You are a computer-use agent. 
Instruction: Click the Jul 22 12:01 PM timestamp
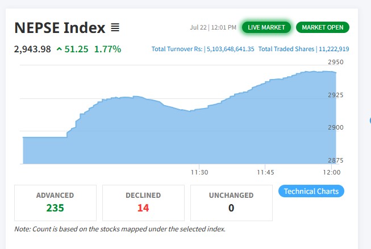(x=214, y=27)
